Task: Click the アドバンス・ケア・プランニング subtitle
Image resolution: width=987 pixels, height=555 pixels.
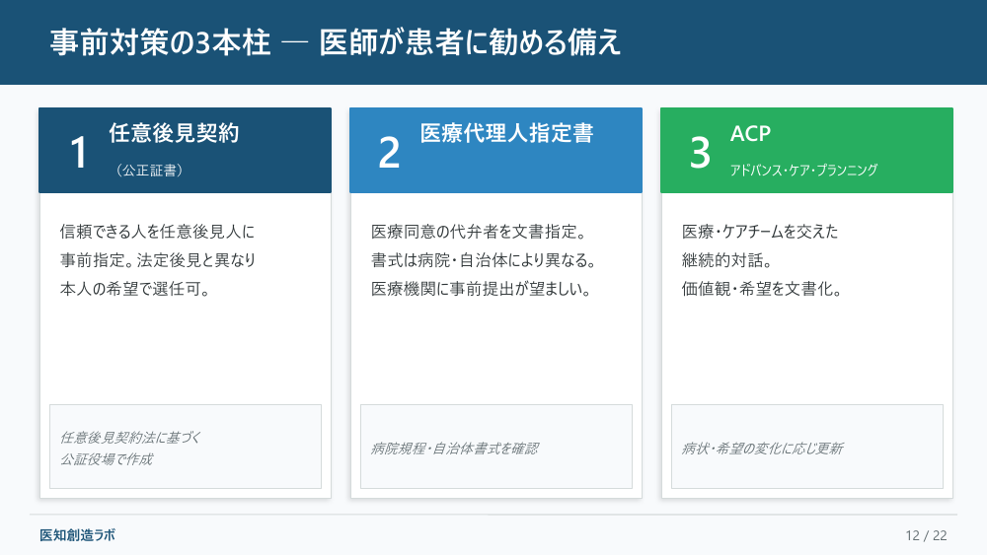Action: pos(803,171)
